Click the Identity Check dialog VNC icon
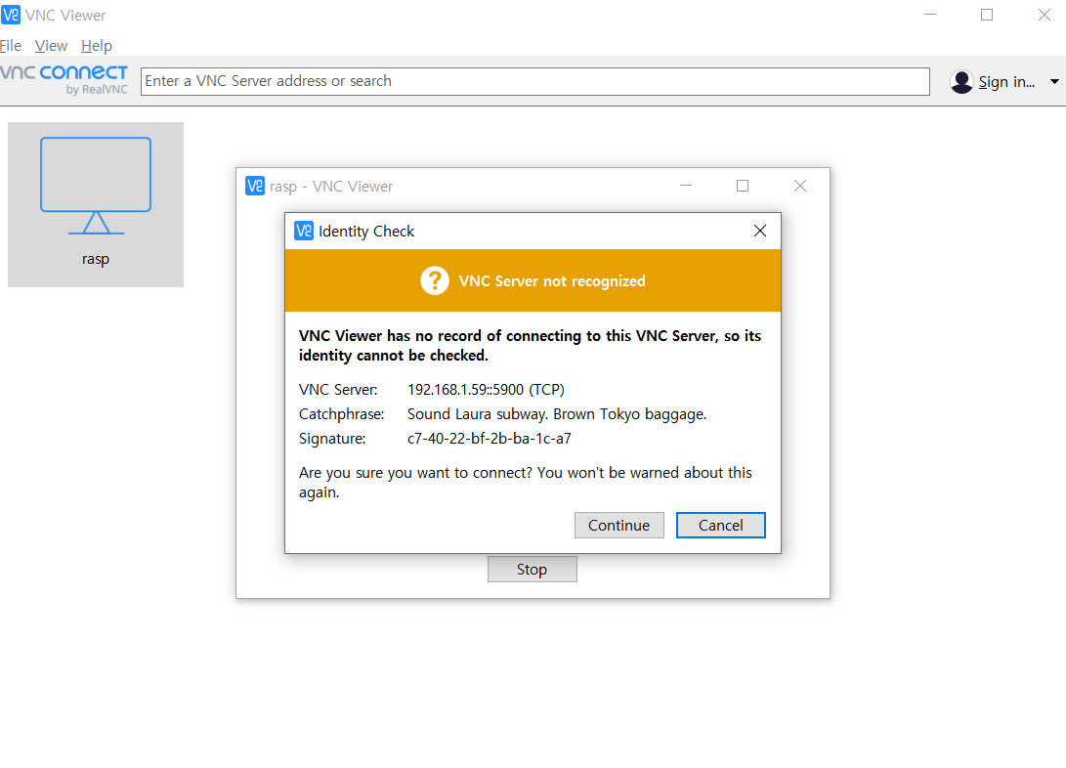Image resolution: width=1066 pixels, height=768 pixels. click(304, 231)
